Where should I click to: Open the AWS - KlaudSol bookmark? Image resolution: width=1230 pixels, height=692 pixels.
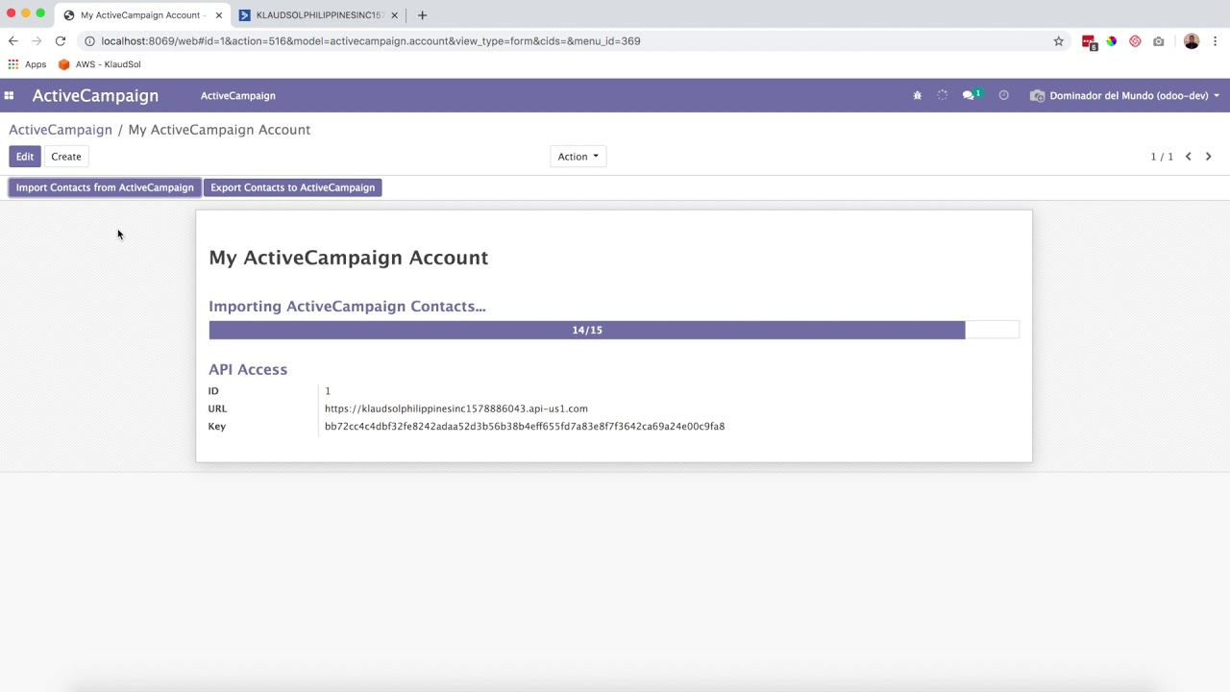[99, 64]
